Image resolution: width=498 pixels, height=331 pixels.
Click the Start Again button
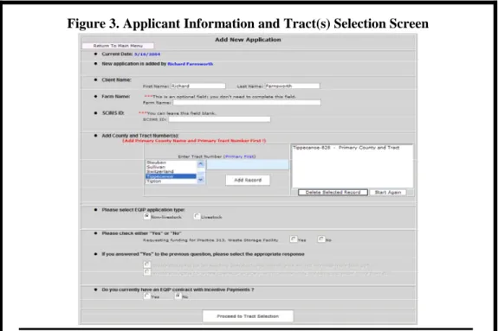tap(388, 193)
